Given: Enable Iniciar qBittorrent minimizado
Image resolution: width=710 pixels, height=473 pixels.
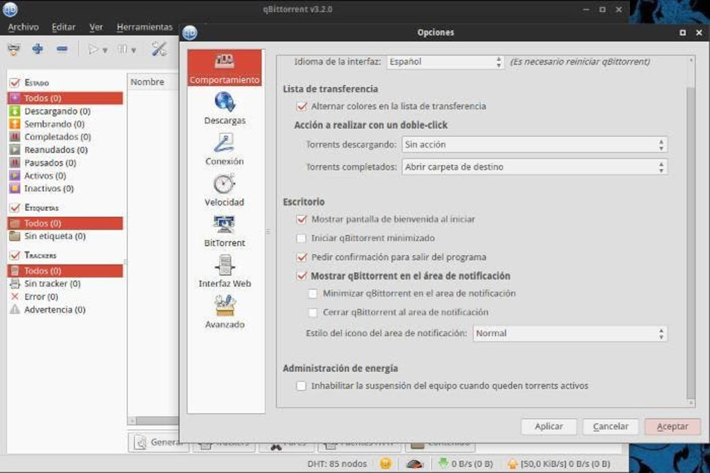Looking at the screenshot, I should pyautogui.click(x=302, y=238).
